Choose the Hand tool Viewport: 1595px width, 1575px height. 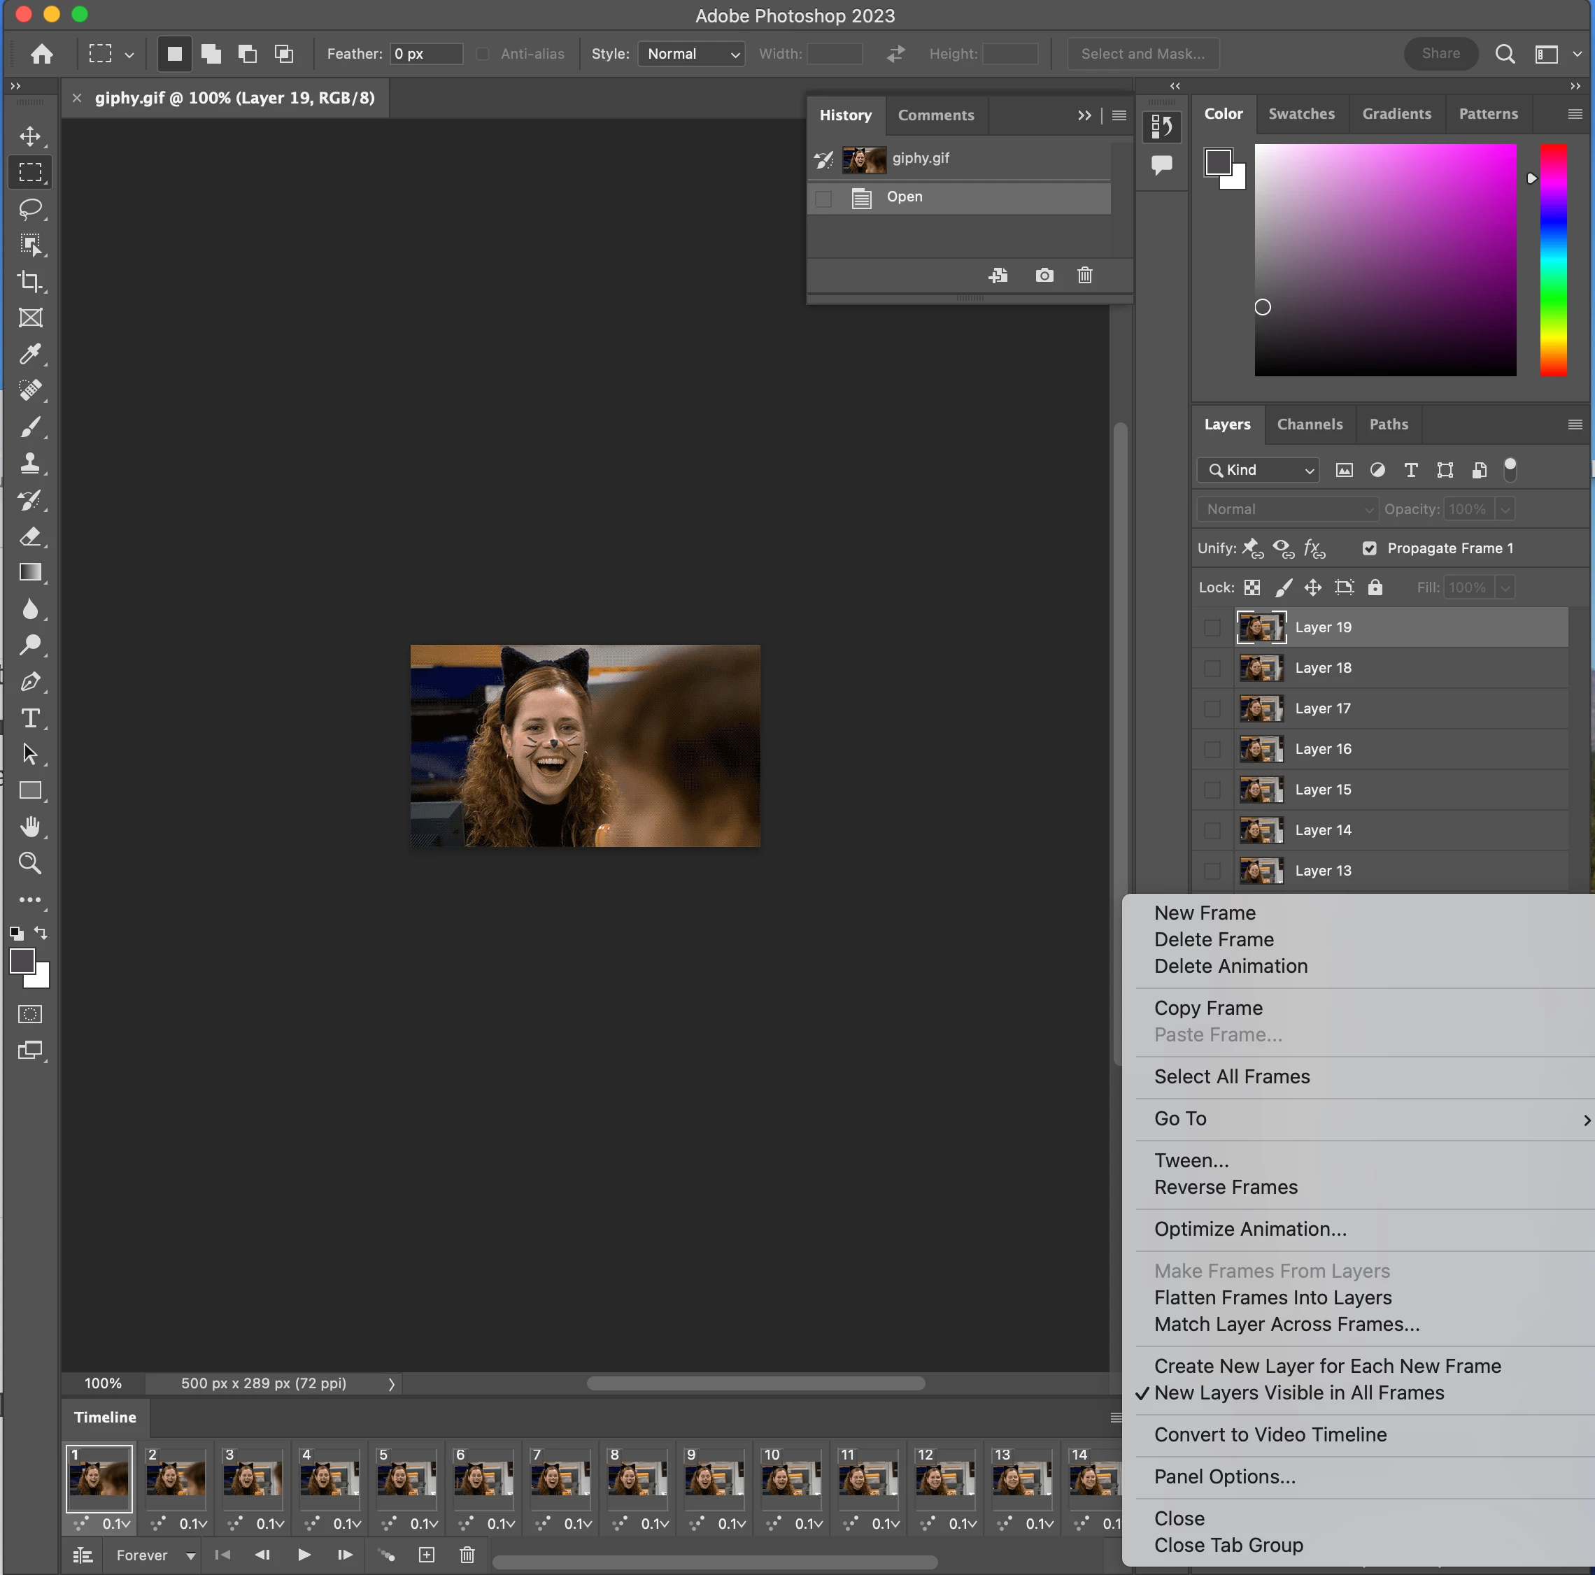point(31,827)
